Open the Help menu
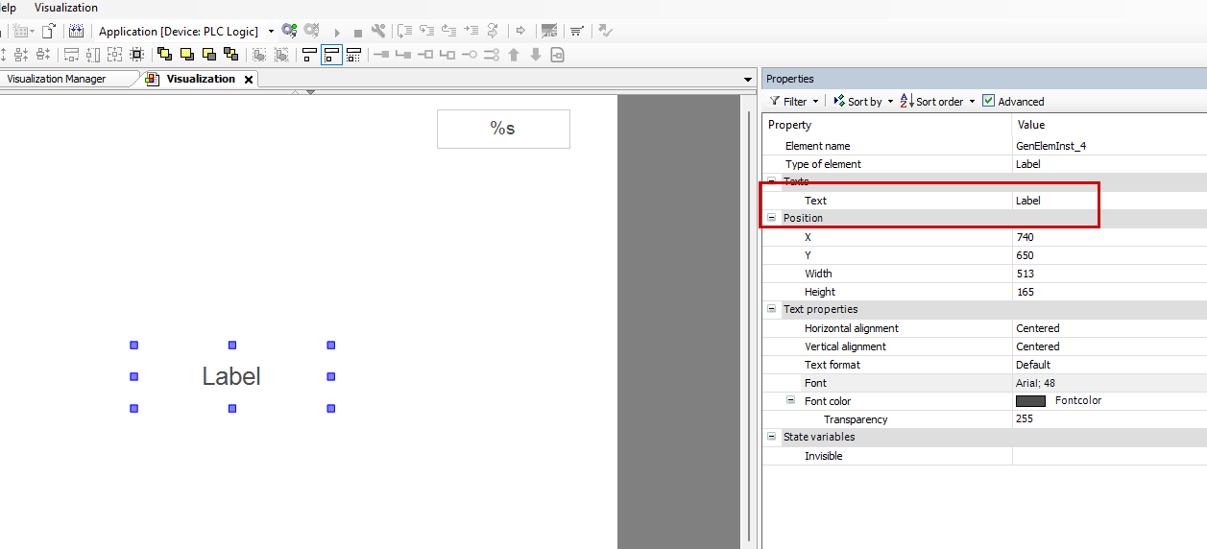This screenshot has height=549, width=1207. [8, 8]
